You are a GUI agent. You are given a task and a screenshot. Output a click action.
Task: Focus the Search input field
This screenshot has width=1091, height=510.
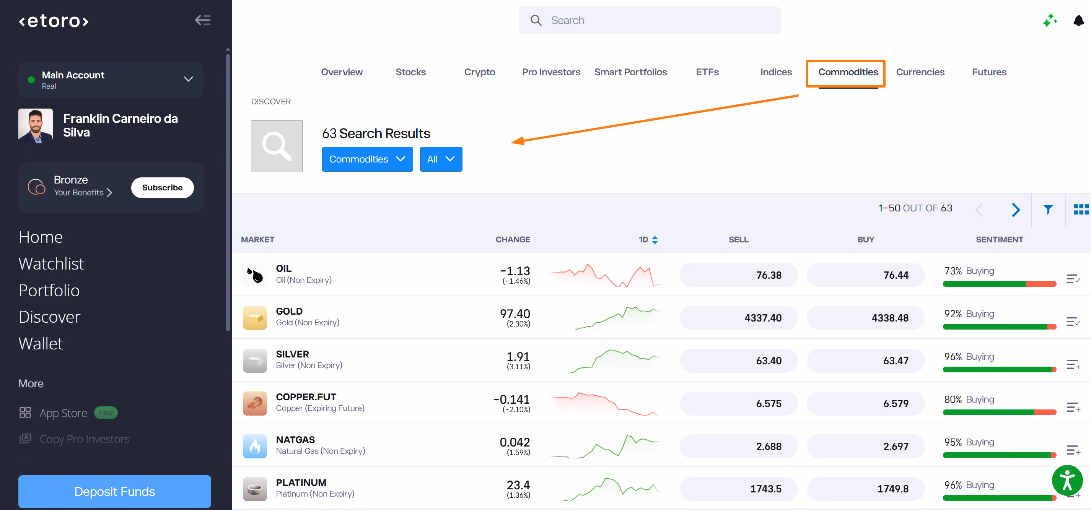coord(649,20)
